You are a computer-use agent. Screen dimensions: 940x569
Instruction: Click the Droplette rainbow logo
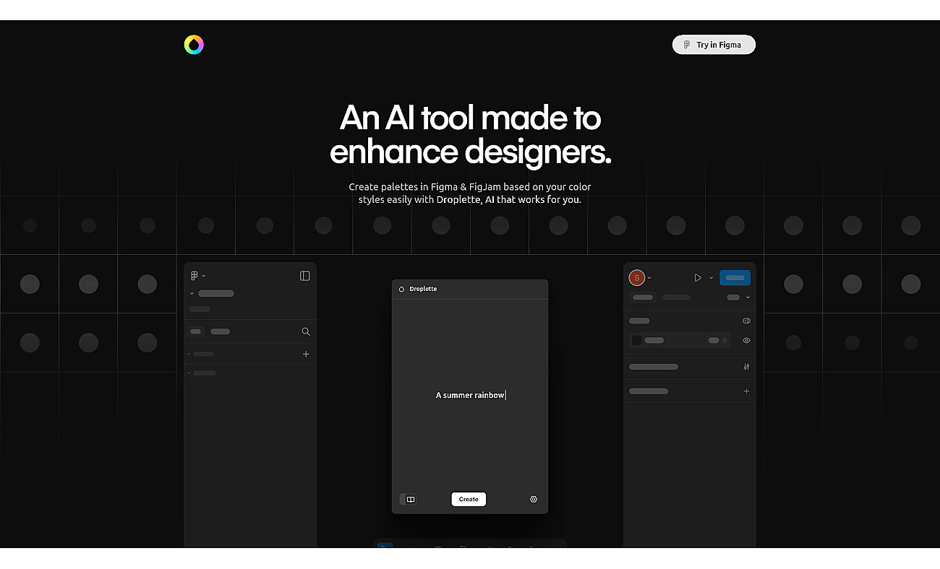(194, 45)
